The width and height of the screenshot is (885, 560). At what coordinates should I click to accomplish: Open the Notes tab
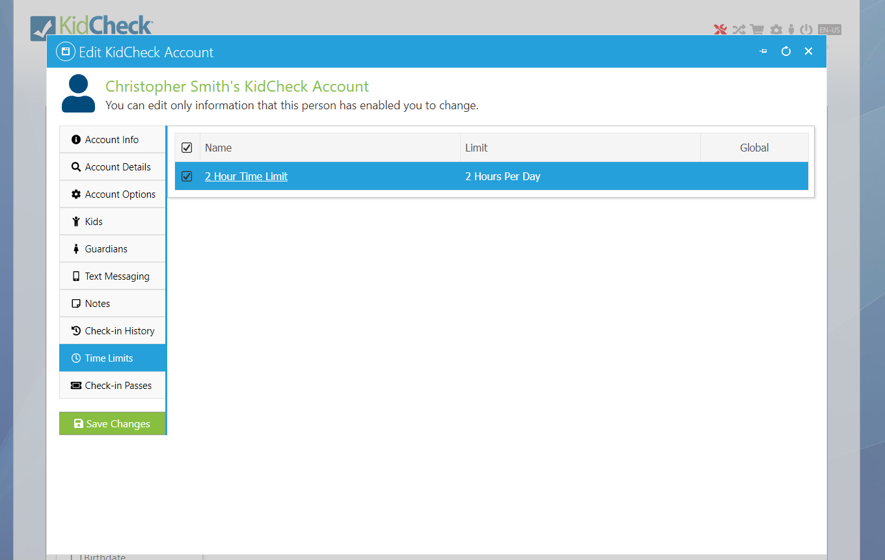113,304
